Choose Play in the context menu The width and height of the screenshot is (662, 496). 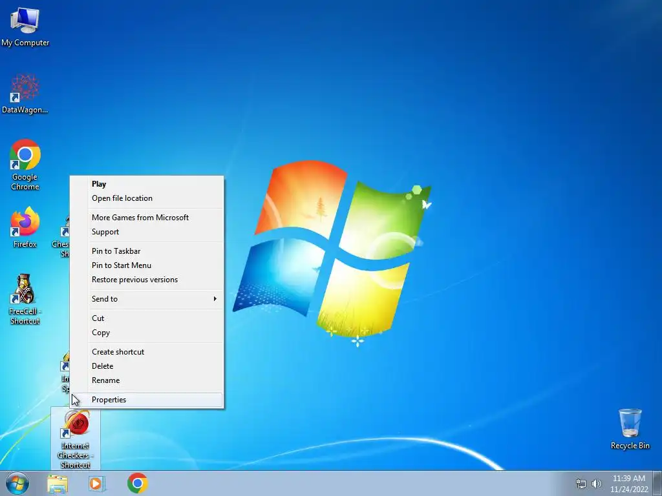point(147,184)
